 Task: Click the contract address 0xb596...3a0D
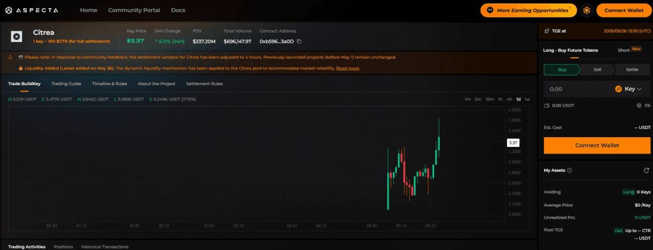pyautogui.click(x=277, y=41)
